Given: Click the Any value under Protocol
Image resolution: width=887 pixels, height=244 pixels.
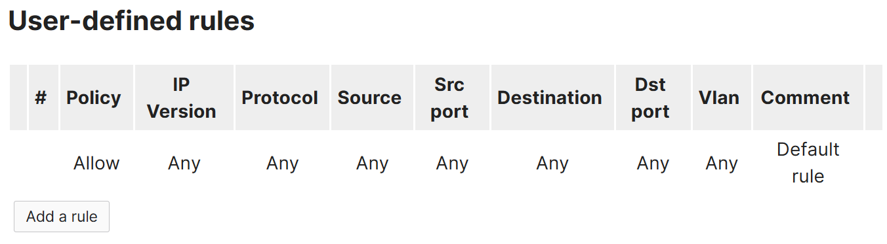Looking at the screenshot, I should pos(282,163).
